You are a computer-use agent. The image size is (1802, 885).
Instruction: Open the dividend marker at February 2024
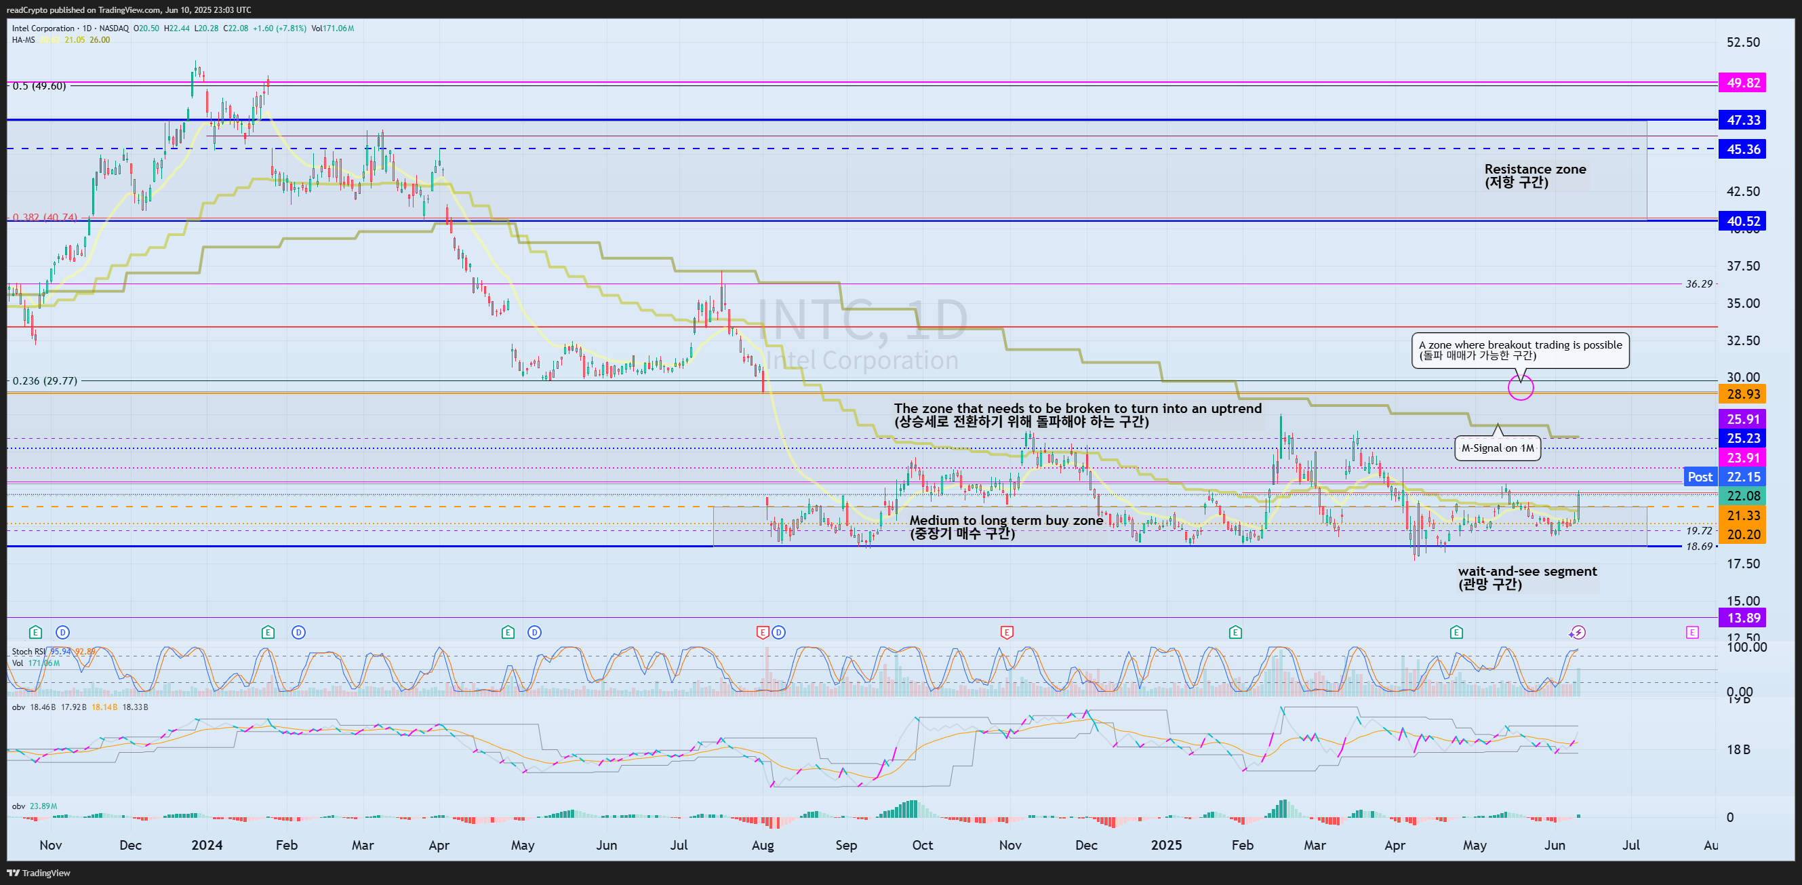coord(299,633)
